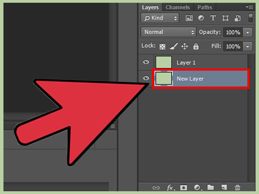Filter layers by pixel image kind

pyautogui.click(x=189, y=18)
